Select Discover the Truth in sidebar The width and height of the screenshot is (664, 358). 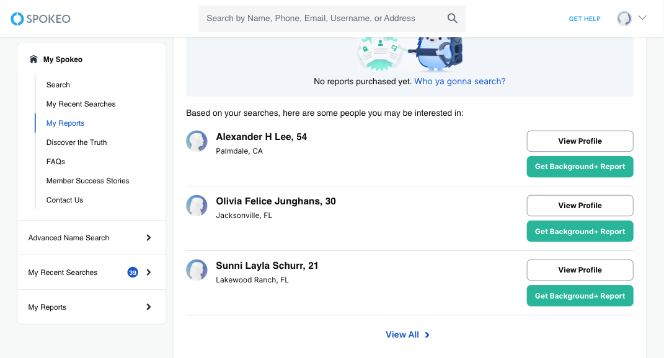(x=77, y=142)
